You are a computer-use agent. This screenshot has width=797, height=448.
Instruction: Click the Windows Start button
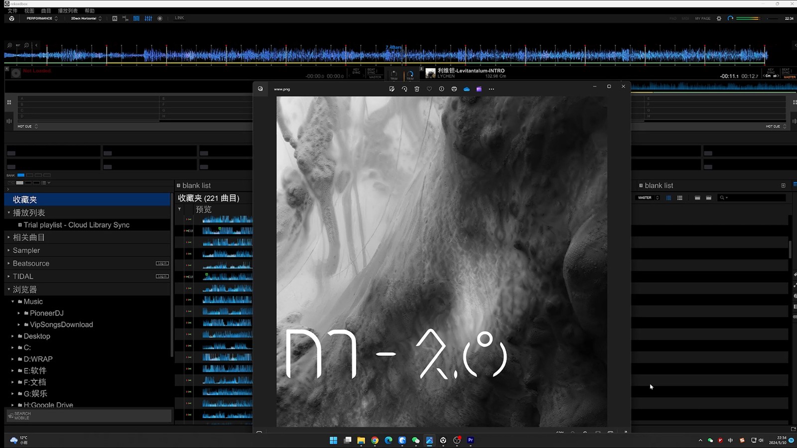pos(333,440)
